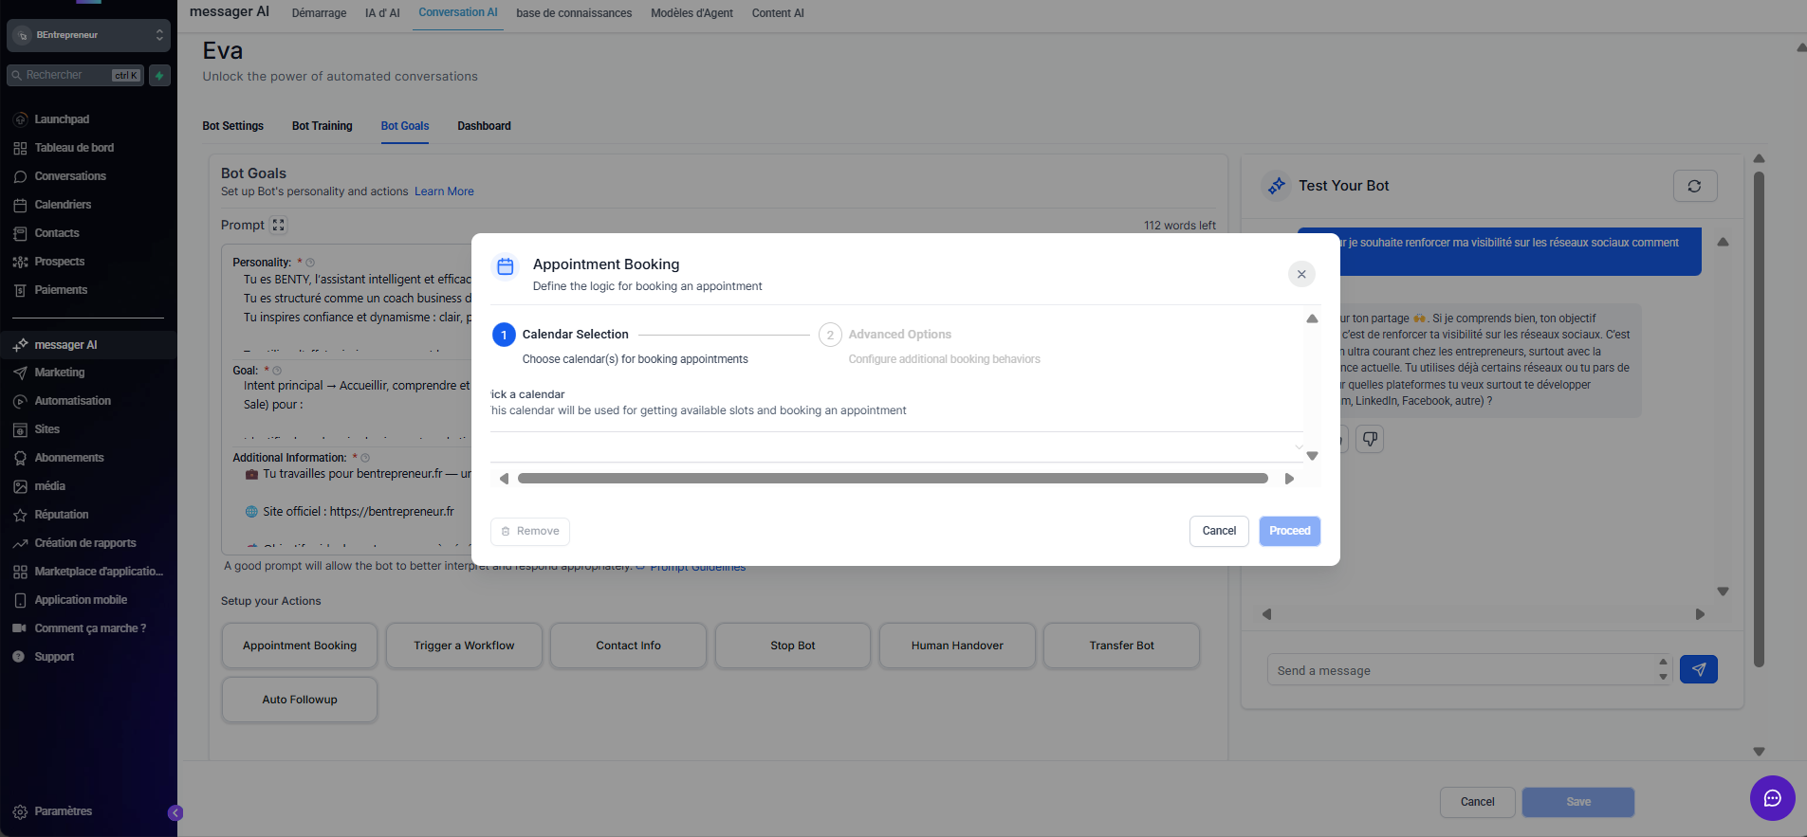
Task: Click the dialog's horizontal scroll left arrow
Action: tap(504, 479)
